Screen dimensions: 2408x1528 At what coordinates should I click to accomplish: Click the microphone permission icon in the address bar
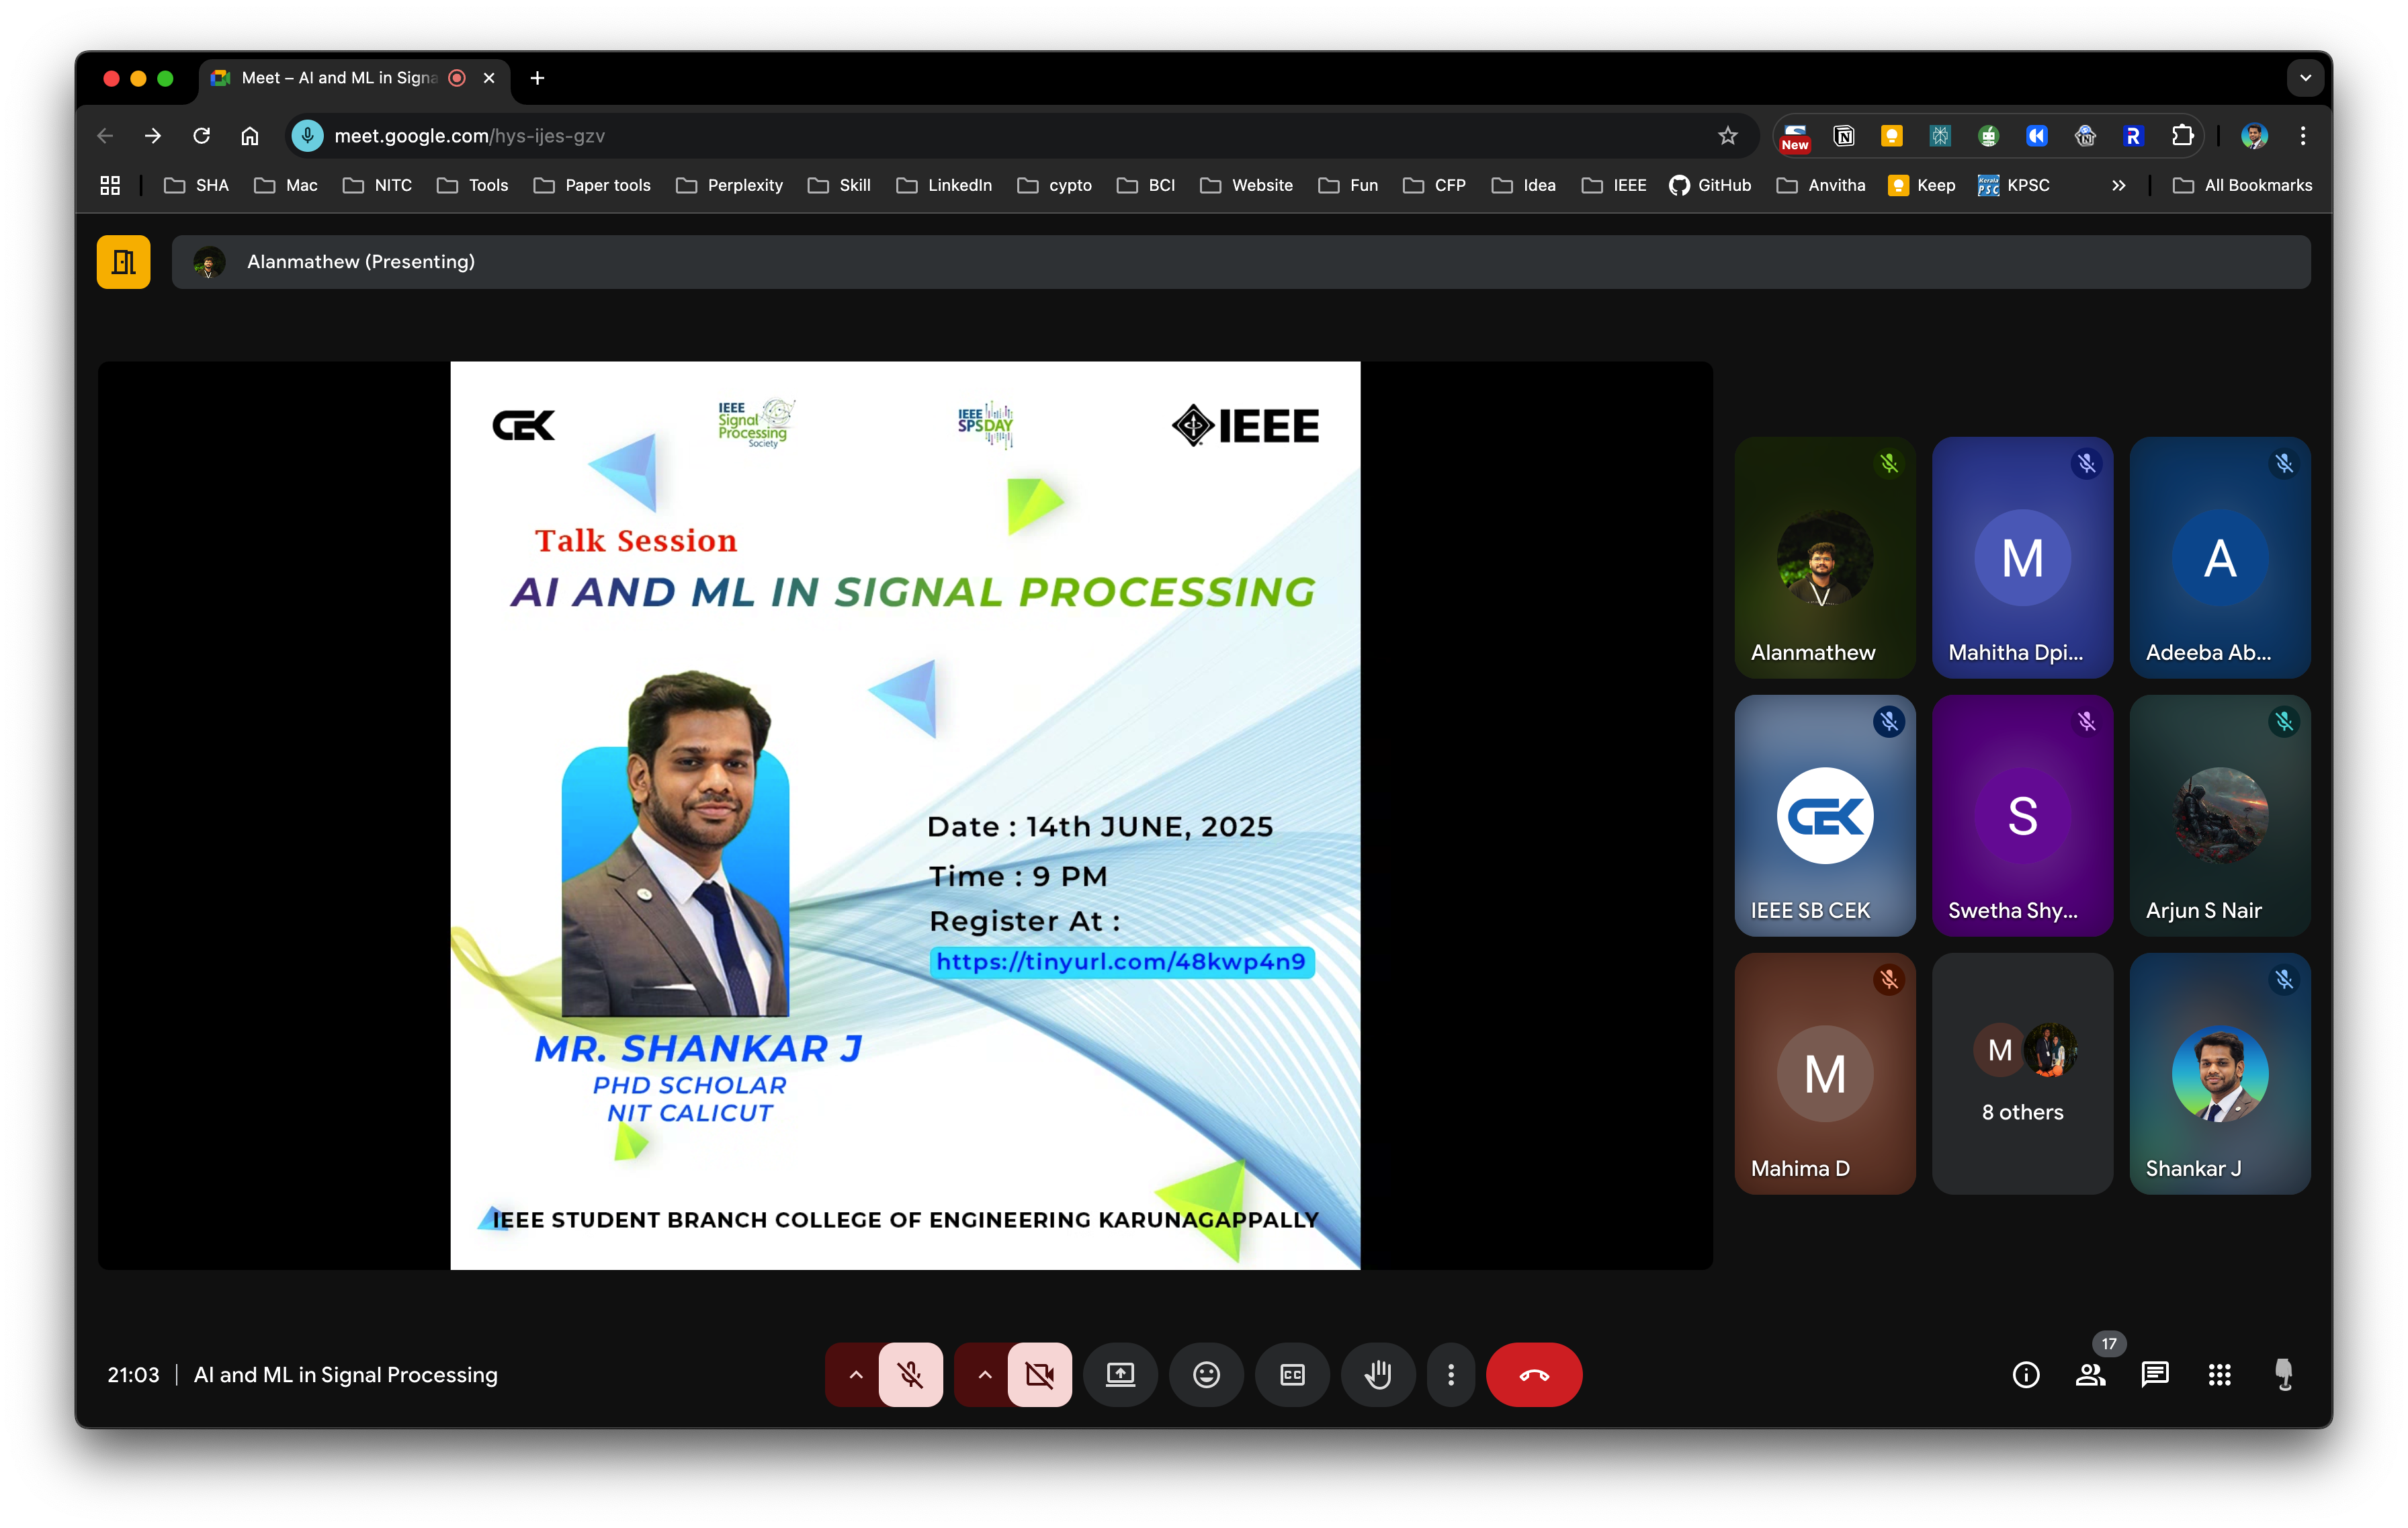point(308,136)
